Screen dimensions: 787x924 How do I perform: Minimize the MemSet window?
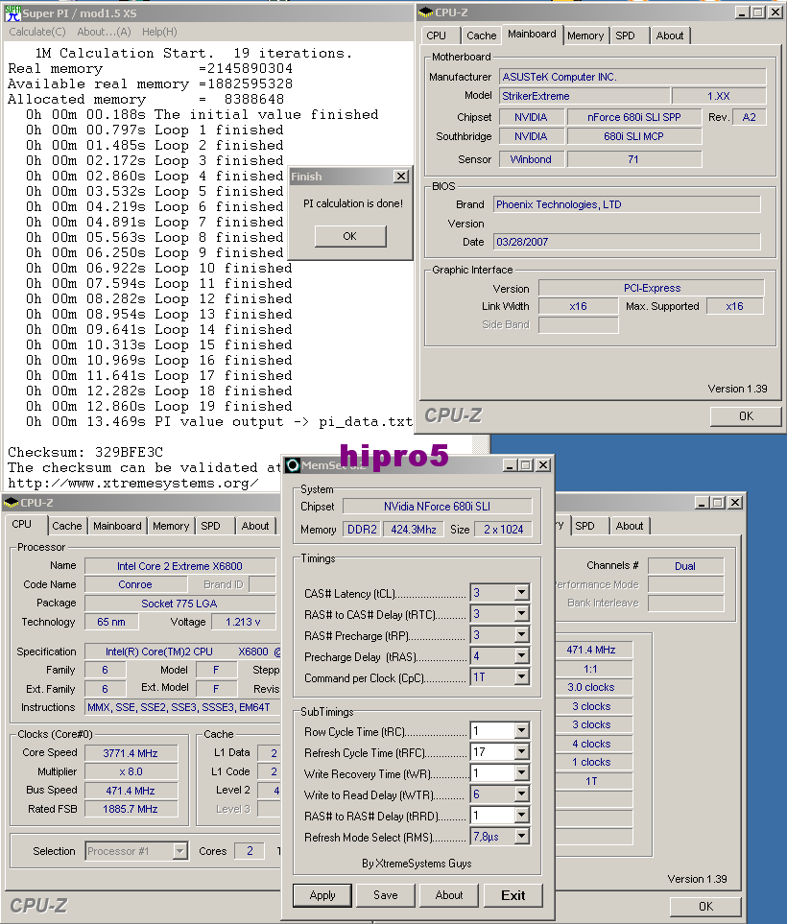tap(511, 465)
